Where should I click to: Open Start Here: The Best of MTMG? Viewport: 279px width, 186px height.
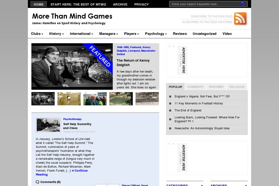pyautogui.click(x=78, y=4)
